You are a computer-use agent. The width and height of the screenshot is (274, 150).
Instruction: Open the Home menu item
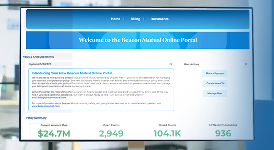116,19
